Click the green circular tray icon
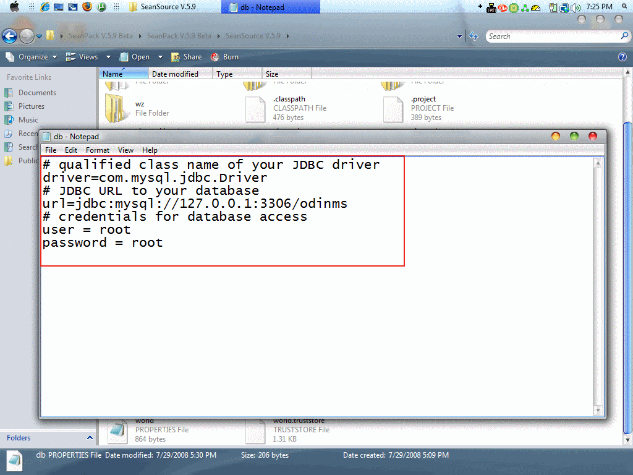The height and width of the screenshot is (475, 633). click(x=514, y=7)
